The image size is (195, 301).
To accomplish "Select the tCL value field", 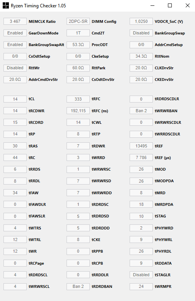I will click(x=15, y=99).
